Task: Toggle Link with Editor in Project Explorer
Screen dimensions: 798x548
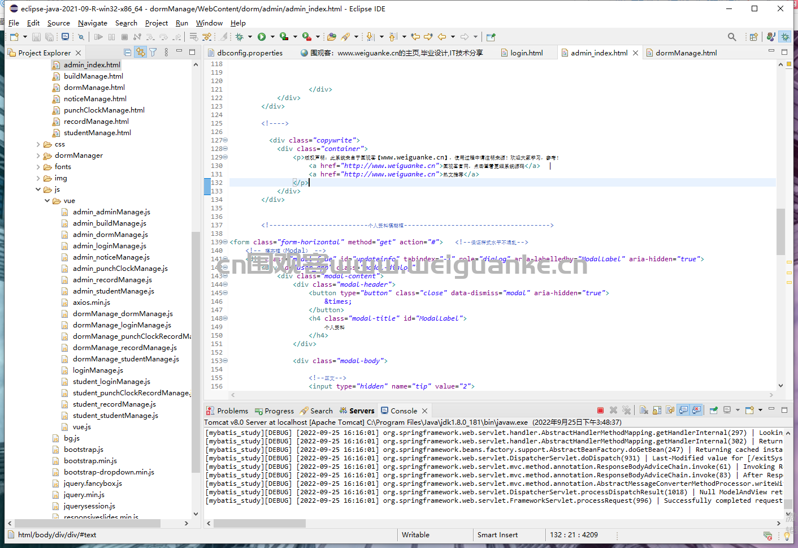Action: tap(140, 53)
